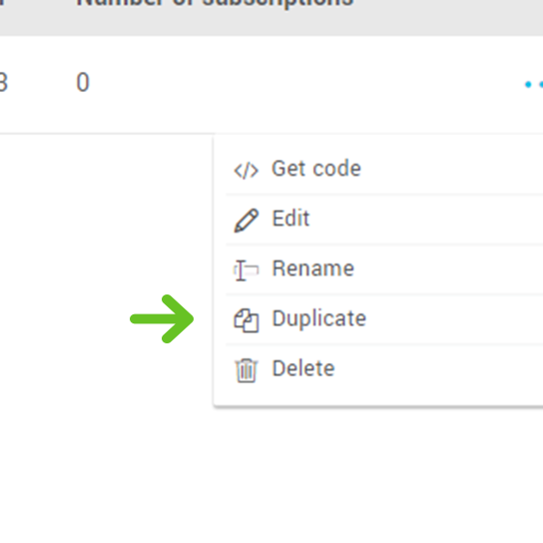Click the pencil Edit icon
This screenshot has width=543, height=543.
coord(247,221)
